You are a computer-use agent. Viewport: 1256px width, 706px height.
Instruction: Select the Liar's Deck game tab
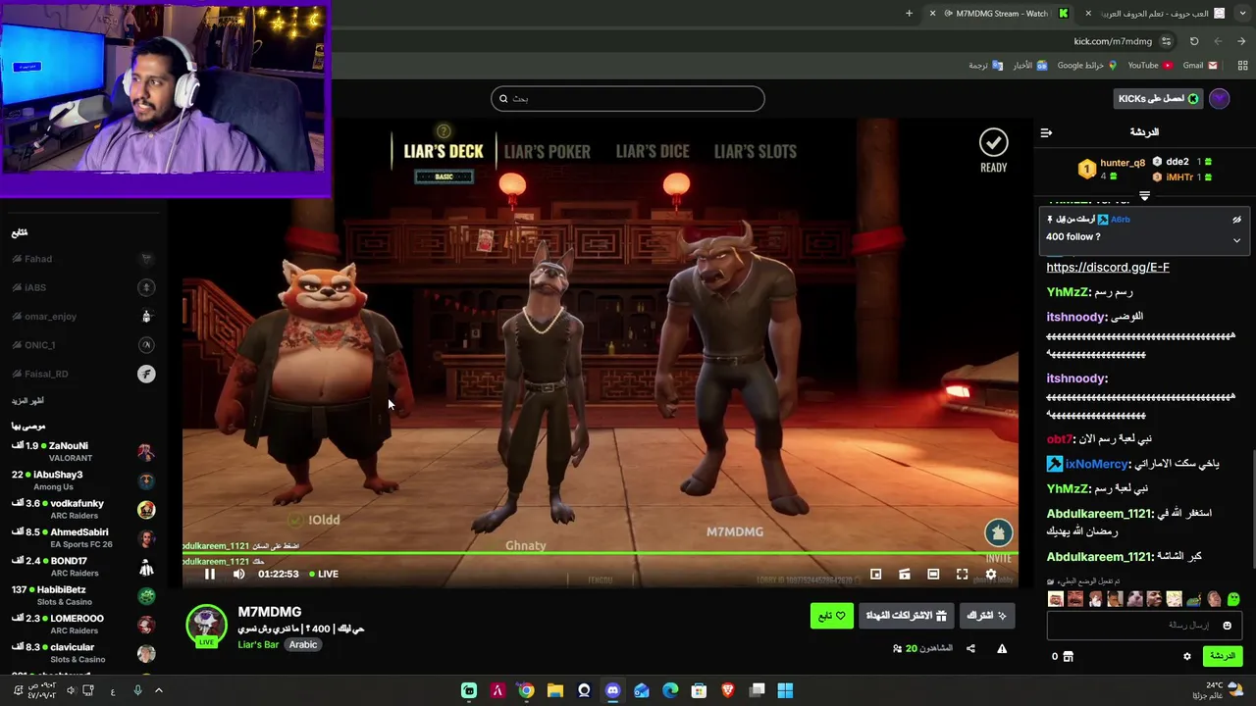pyautogui.click(x=444, y=151)
